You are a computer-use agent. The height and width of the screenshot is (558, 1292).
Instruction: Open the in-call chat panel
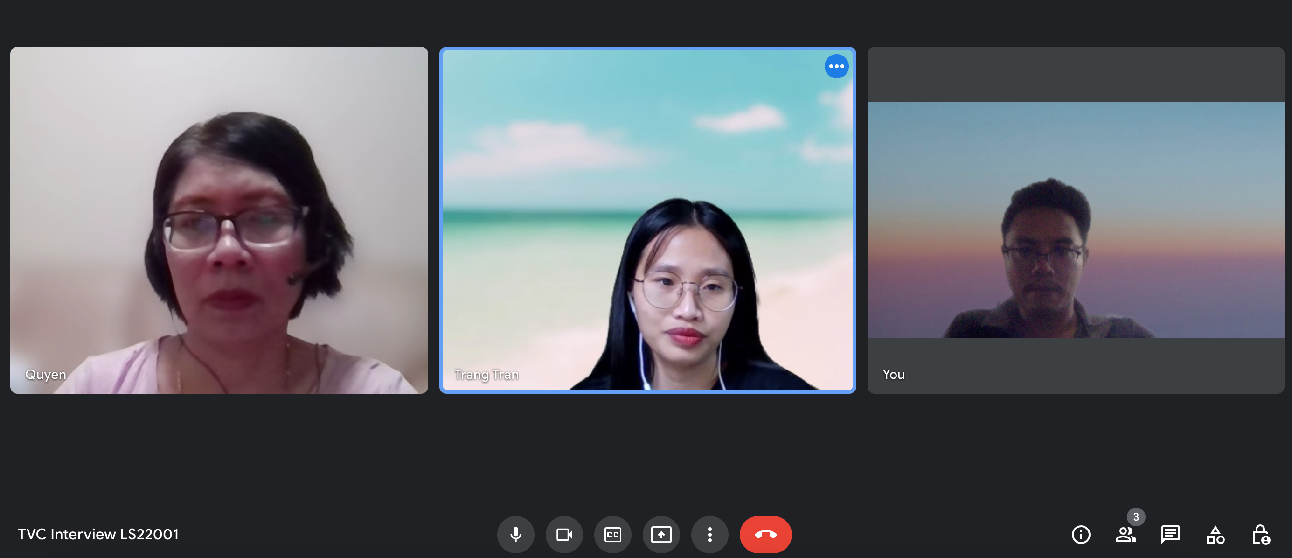coord(1170,534)
